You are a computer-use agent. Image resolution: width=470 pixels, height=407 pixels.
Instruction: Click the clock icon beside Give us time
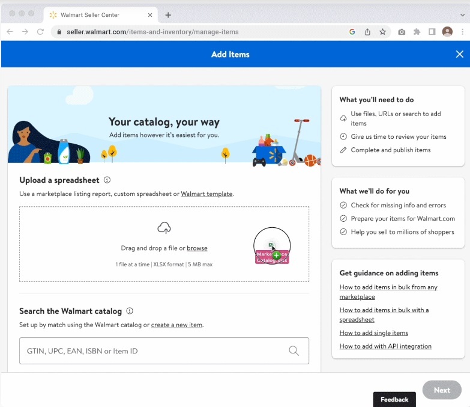pyautogui.click(x=343, y=136)
